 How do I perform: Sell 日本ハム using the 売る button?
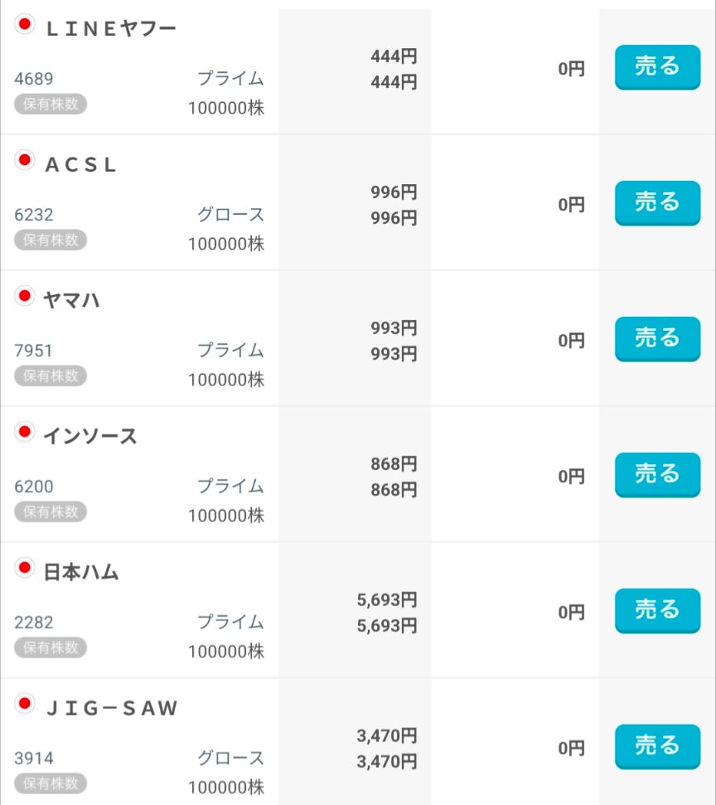pyautogui.click(x=657, y=610)
